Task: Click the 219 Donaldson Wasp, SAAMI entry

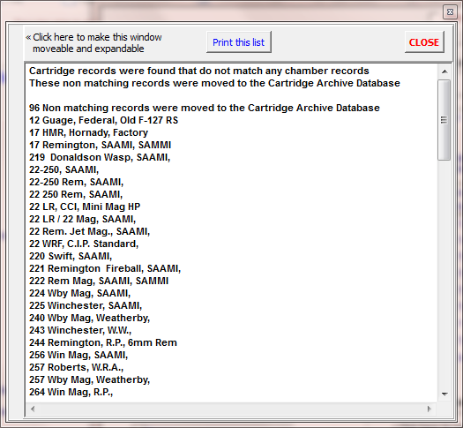Action: (100, 157)
